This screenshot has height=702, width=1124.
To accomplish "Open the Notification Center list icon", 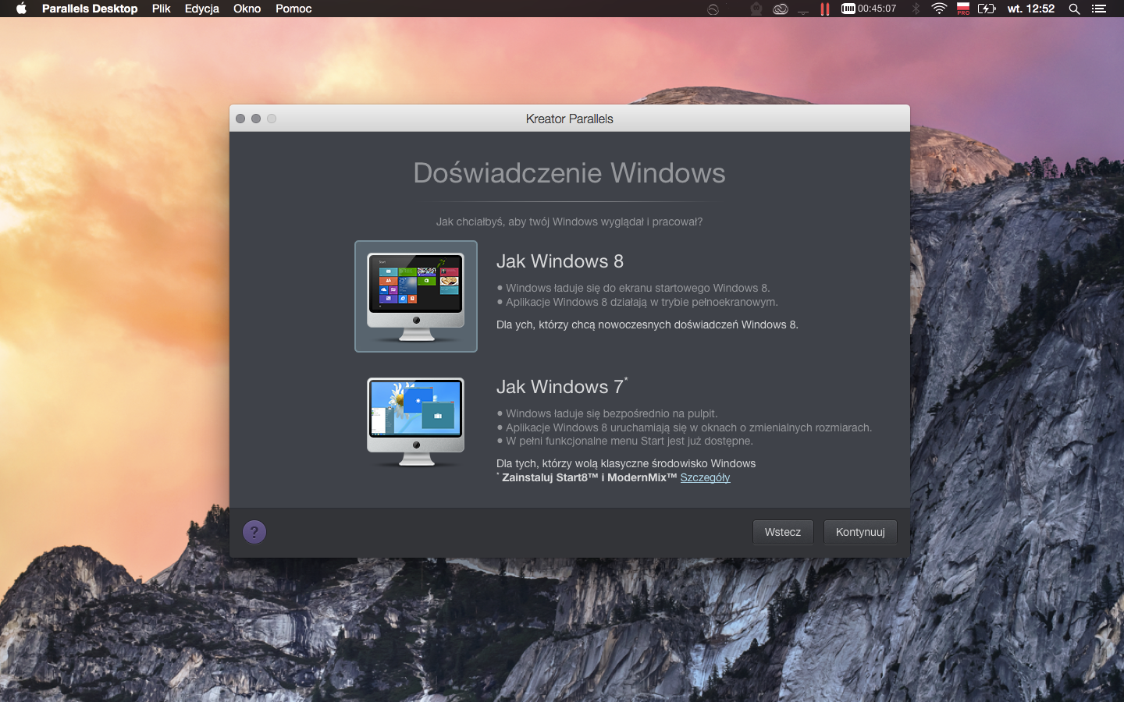I will [x=1099, y=9].
